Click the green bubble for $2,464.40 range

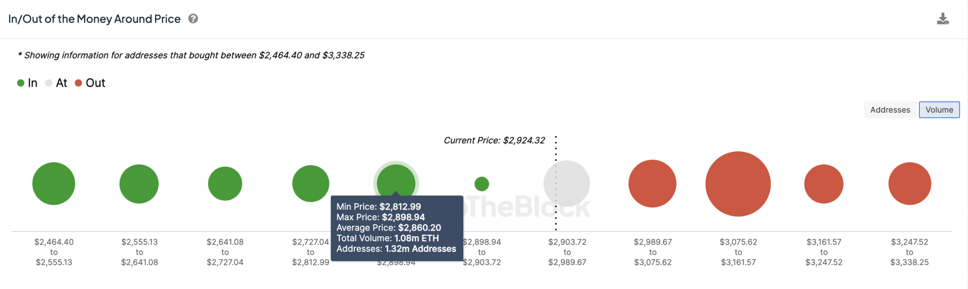[x=54, y=183]
